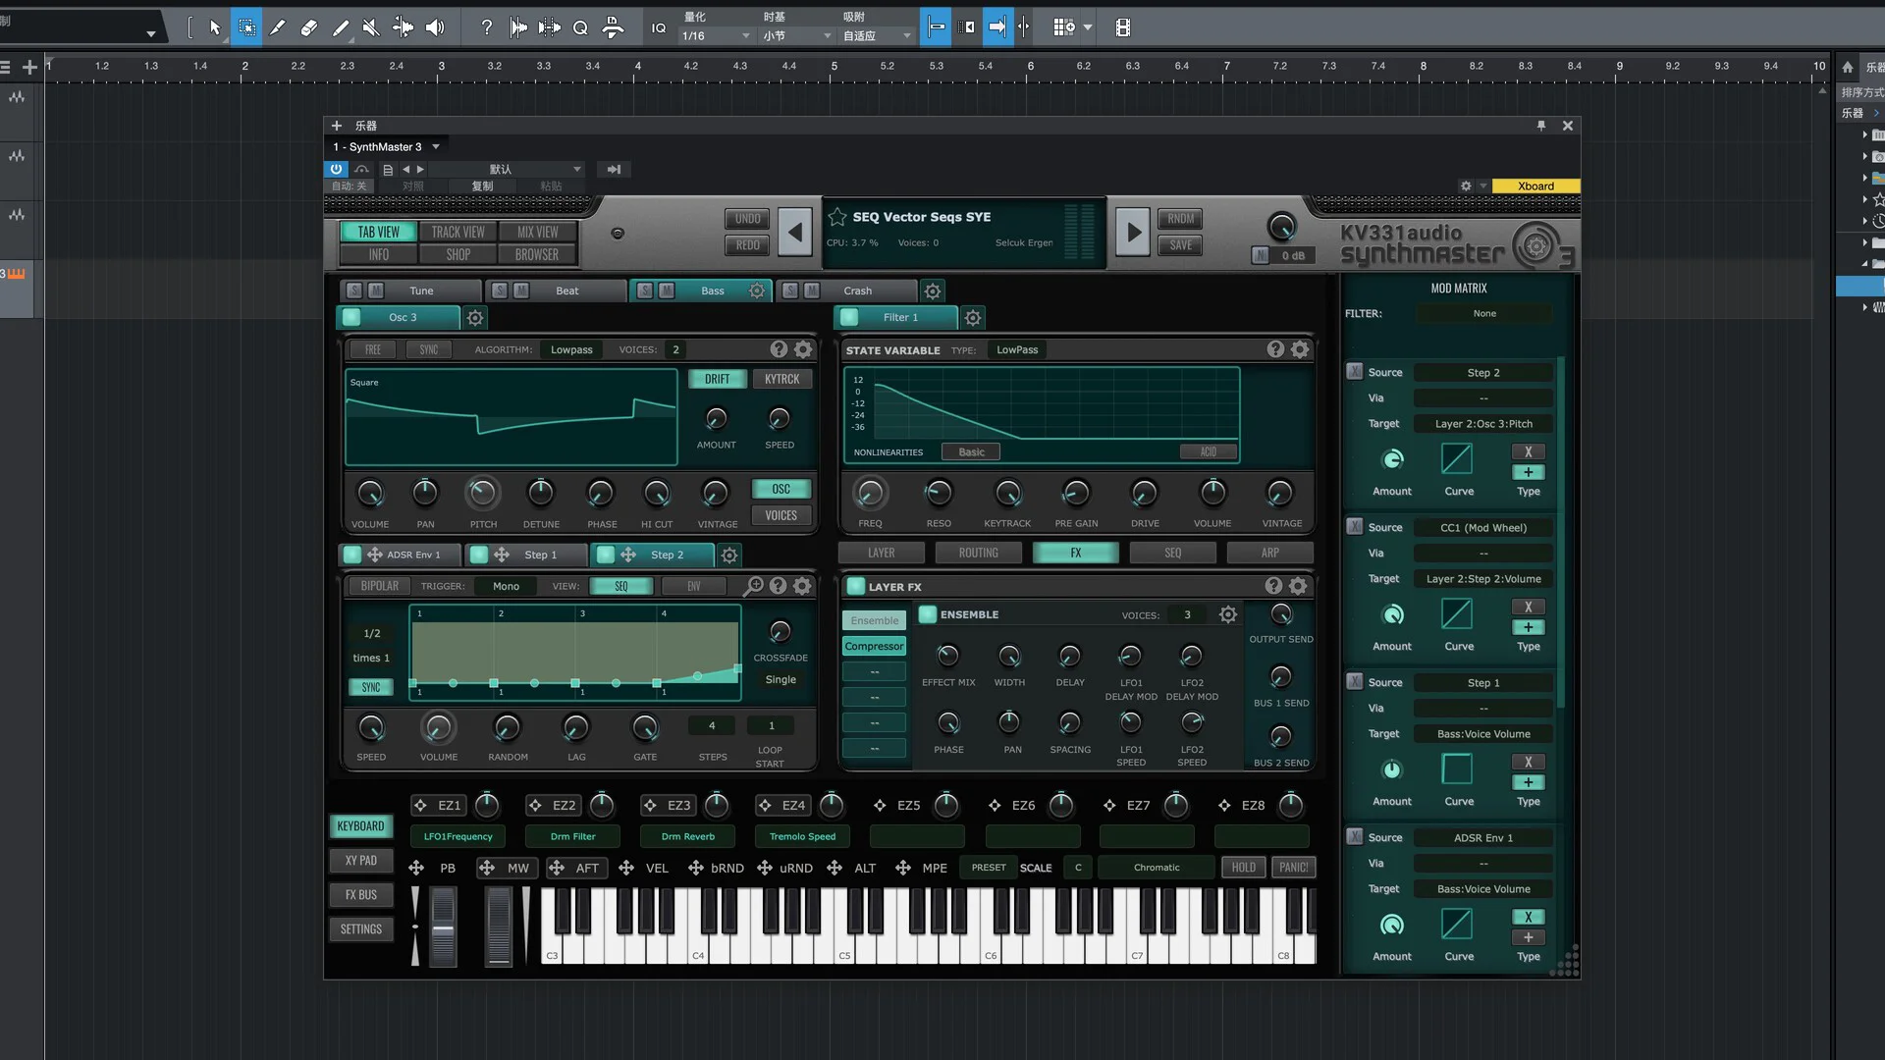The image size is (1885, 1060).
Task: Switch to the MIX VIEW tab
Action: tap(537, 232)
